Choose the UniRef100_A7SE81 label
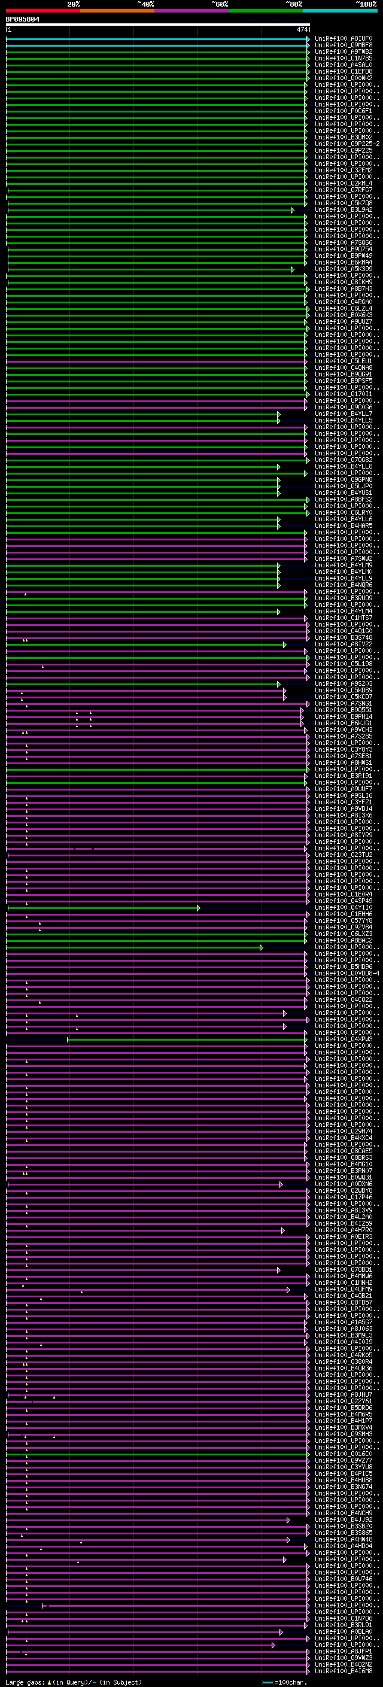Viewport: 383px width, 1687px height. pos(343,756)
